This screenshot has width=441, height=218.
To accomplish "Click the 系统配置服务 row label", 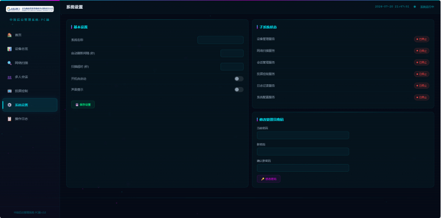I will tap(266, 97).
